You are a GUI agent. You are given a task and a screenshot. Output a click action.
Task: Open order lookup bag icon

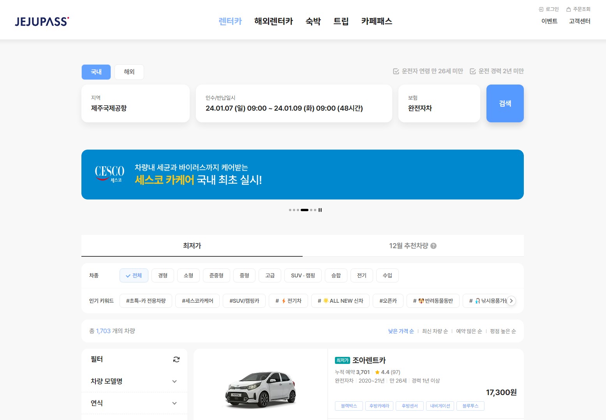tap(569, 9)
